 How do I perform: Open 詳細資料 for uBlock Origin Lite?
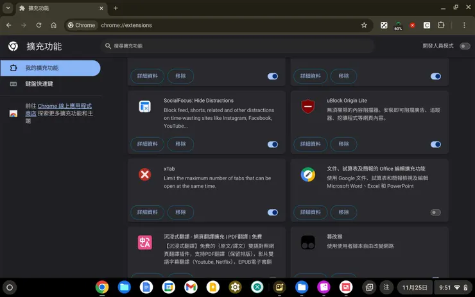(310, 144)
